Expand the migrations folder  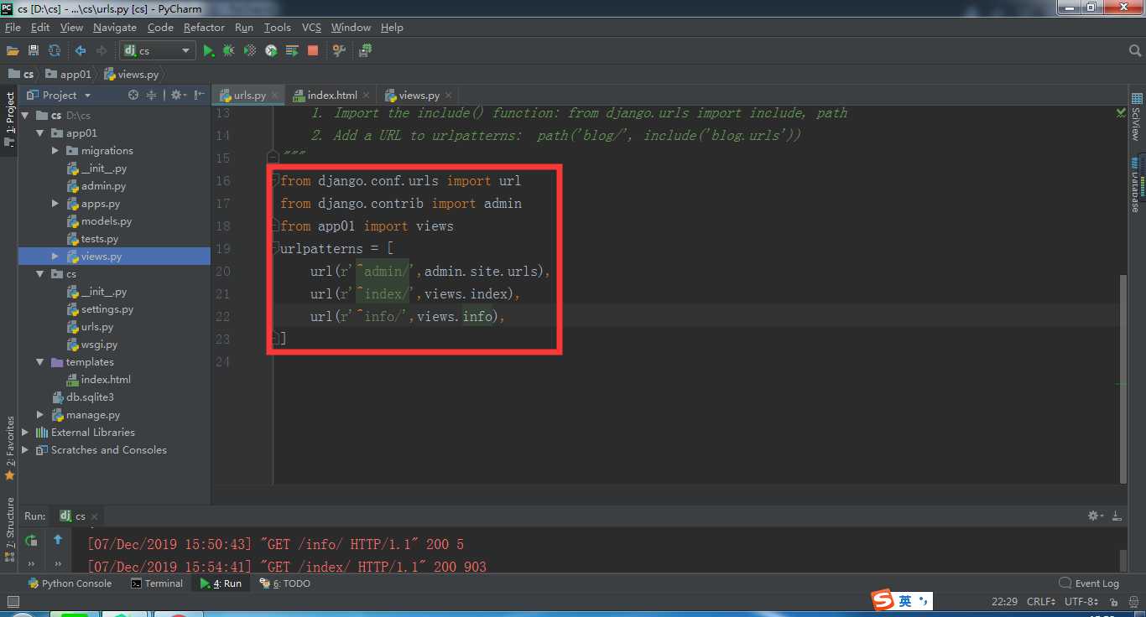pyautogui.click(x=55, y=151)
